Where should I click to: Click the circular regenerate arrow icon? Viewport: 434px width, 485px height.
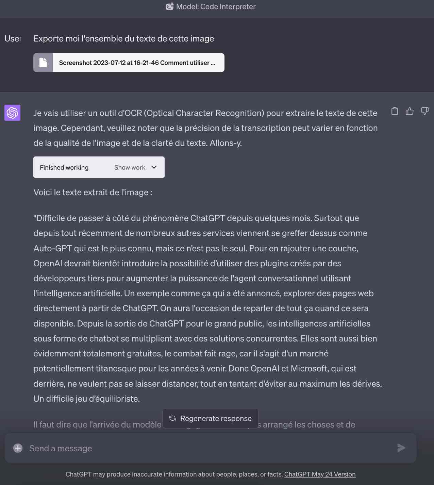[172, 418]
